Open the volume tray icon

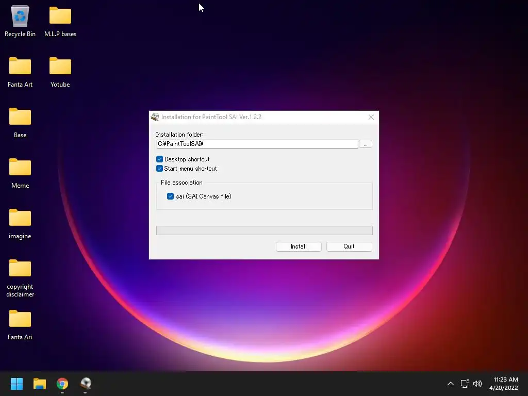pyautogui.click(x=477, y=384)
